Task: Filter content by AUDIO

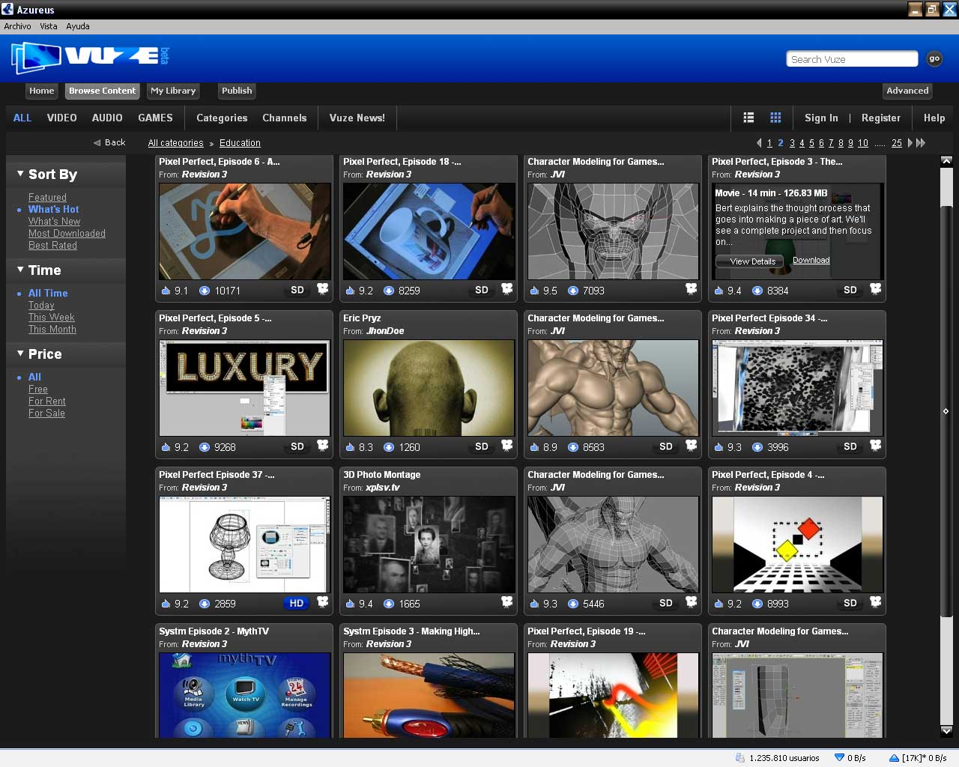Action: click(x=107, y=118)
